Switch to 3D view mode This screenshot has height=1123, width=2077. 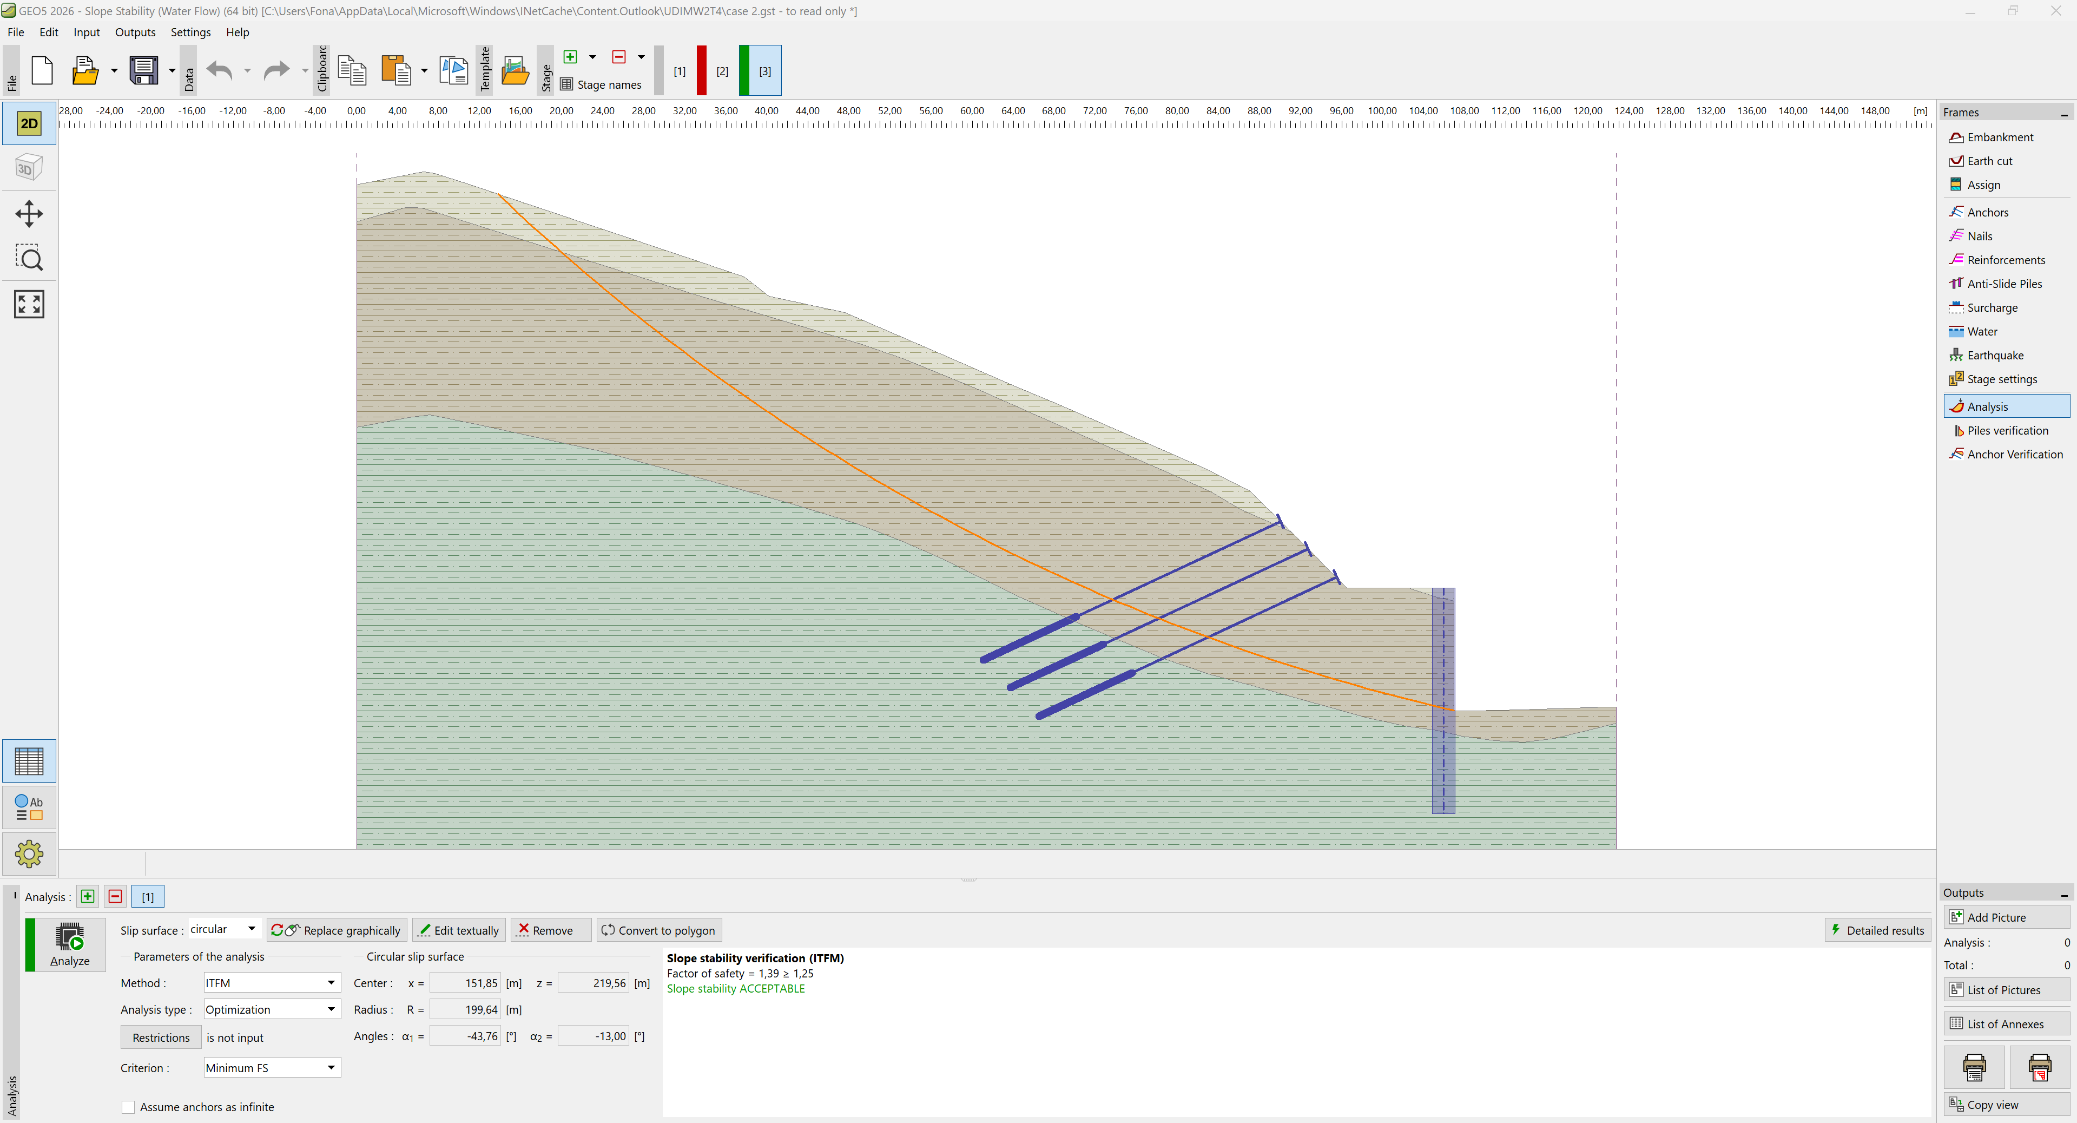29,168
